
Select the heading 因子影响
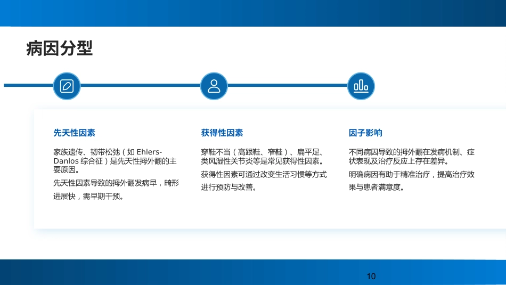(x=365, y=133)
